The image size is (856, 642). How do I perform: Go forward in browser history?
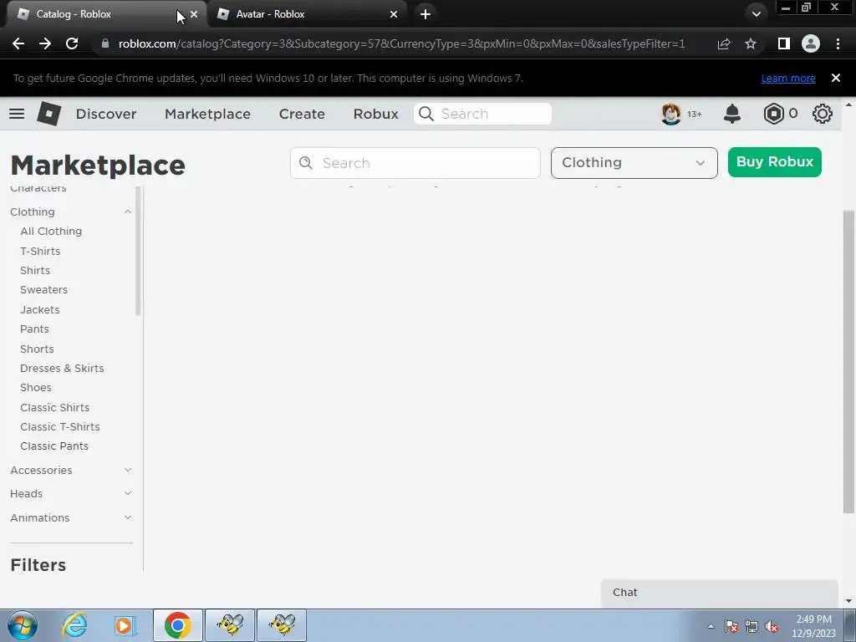[45, 43]
